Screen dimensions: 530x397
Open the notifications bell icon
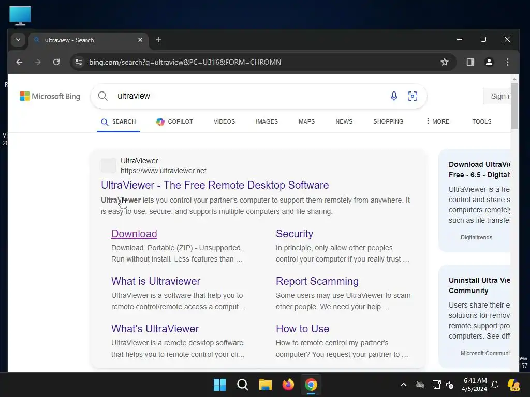click(x=495, y=385)
